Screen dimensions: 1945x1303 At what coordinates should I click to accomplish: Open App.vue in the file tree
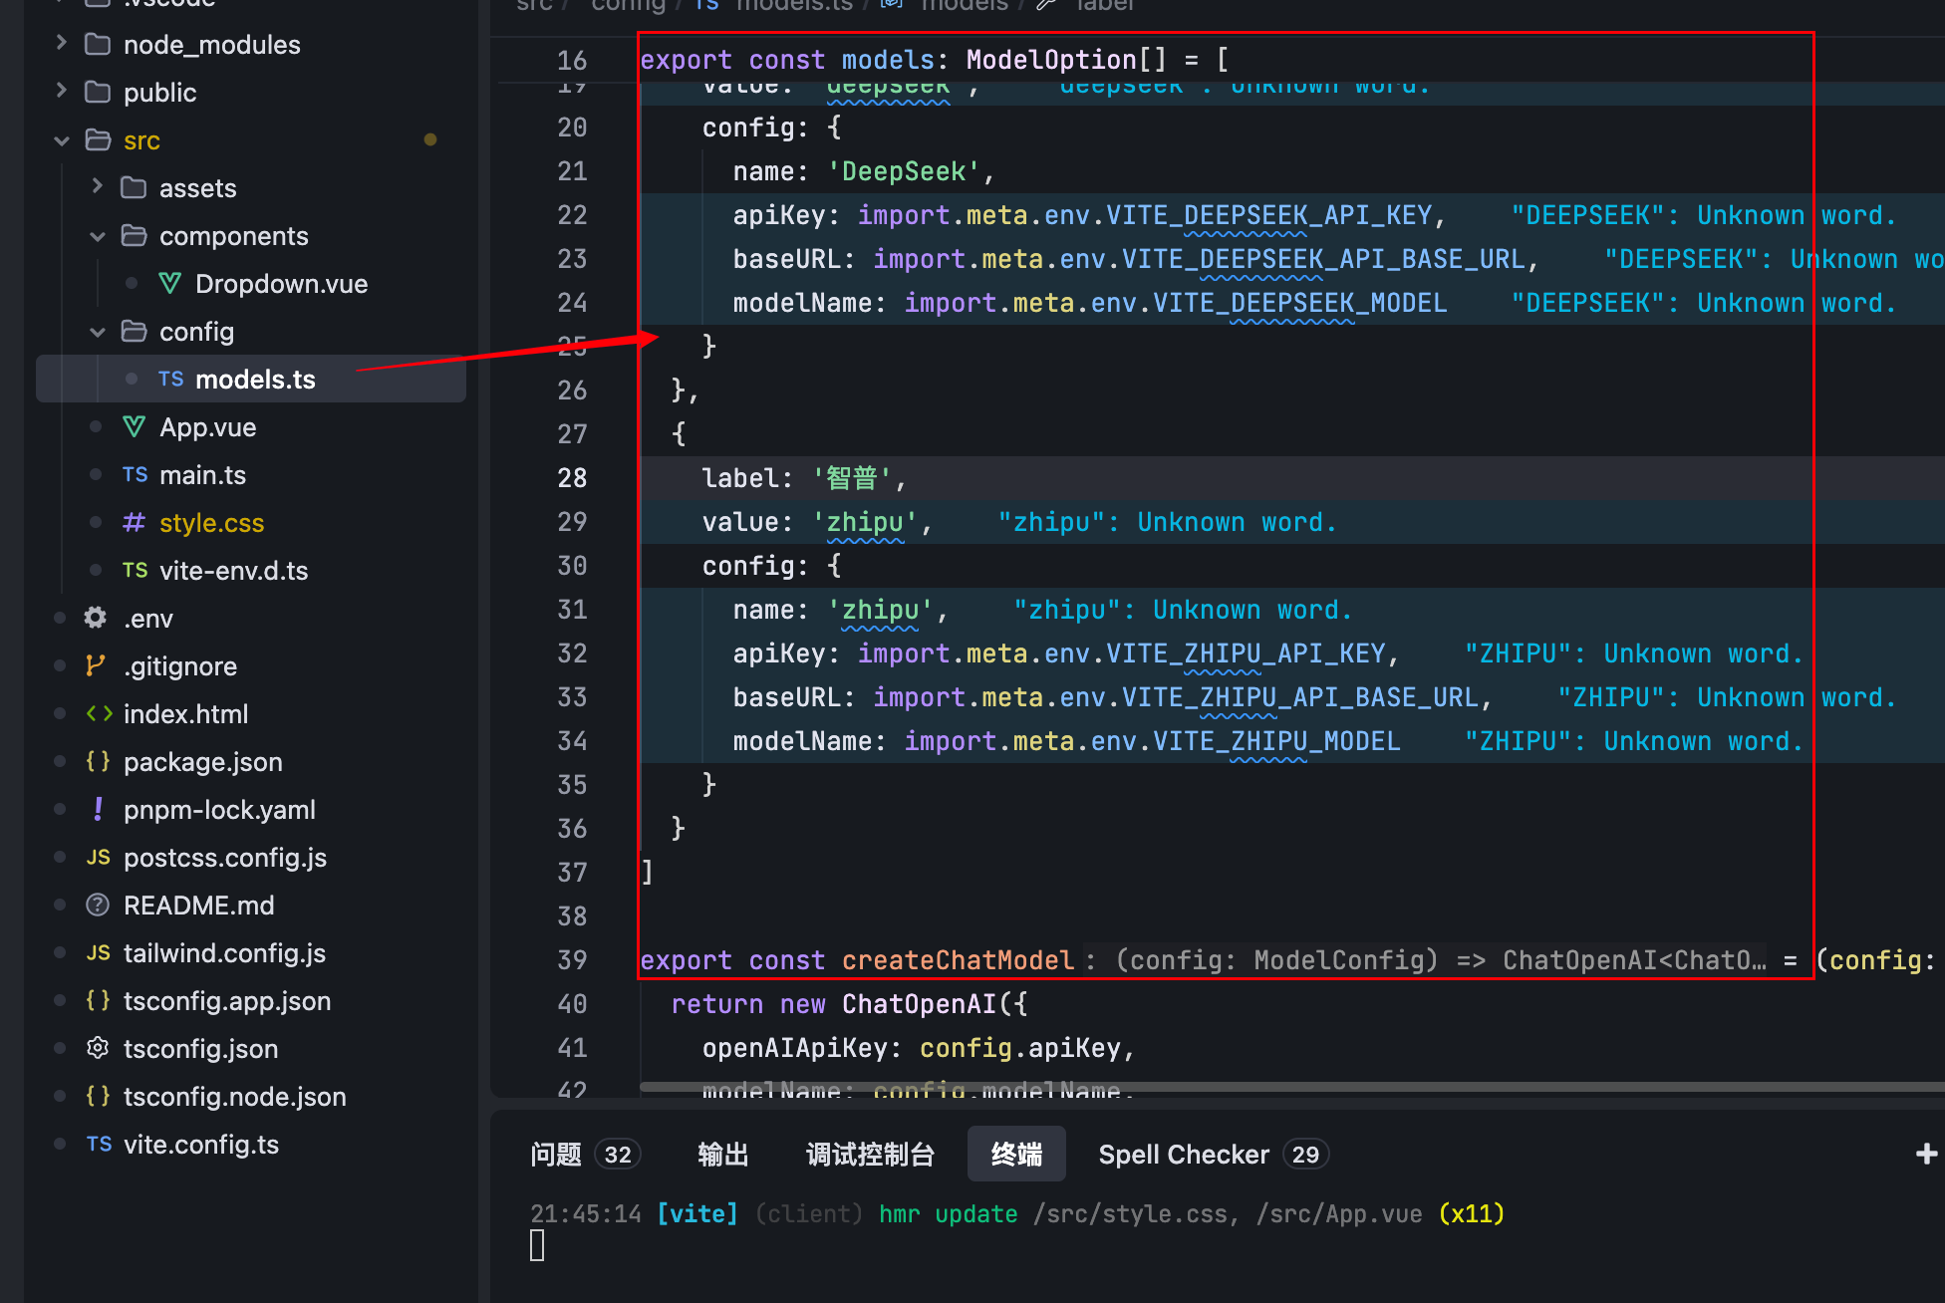[207, 427]
